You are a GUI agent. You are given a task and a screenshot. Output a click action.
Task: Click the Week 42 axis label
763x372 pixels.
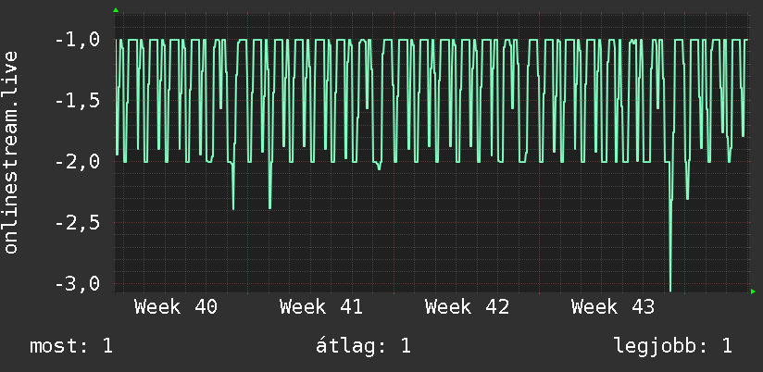tap(467, 307)
